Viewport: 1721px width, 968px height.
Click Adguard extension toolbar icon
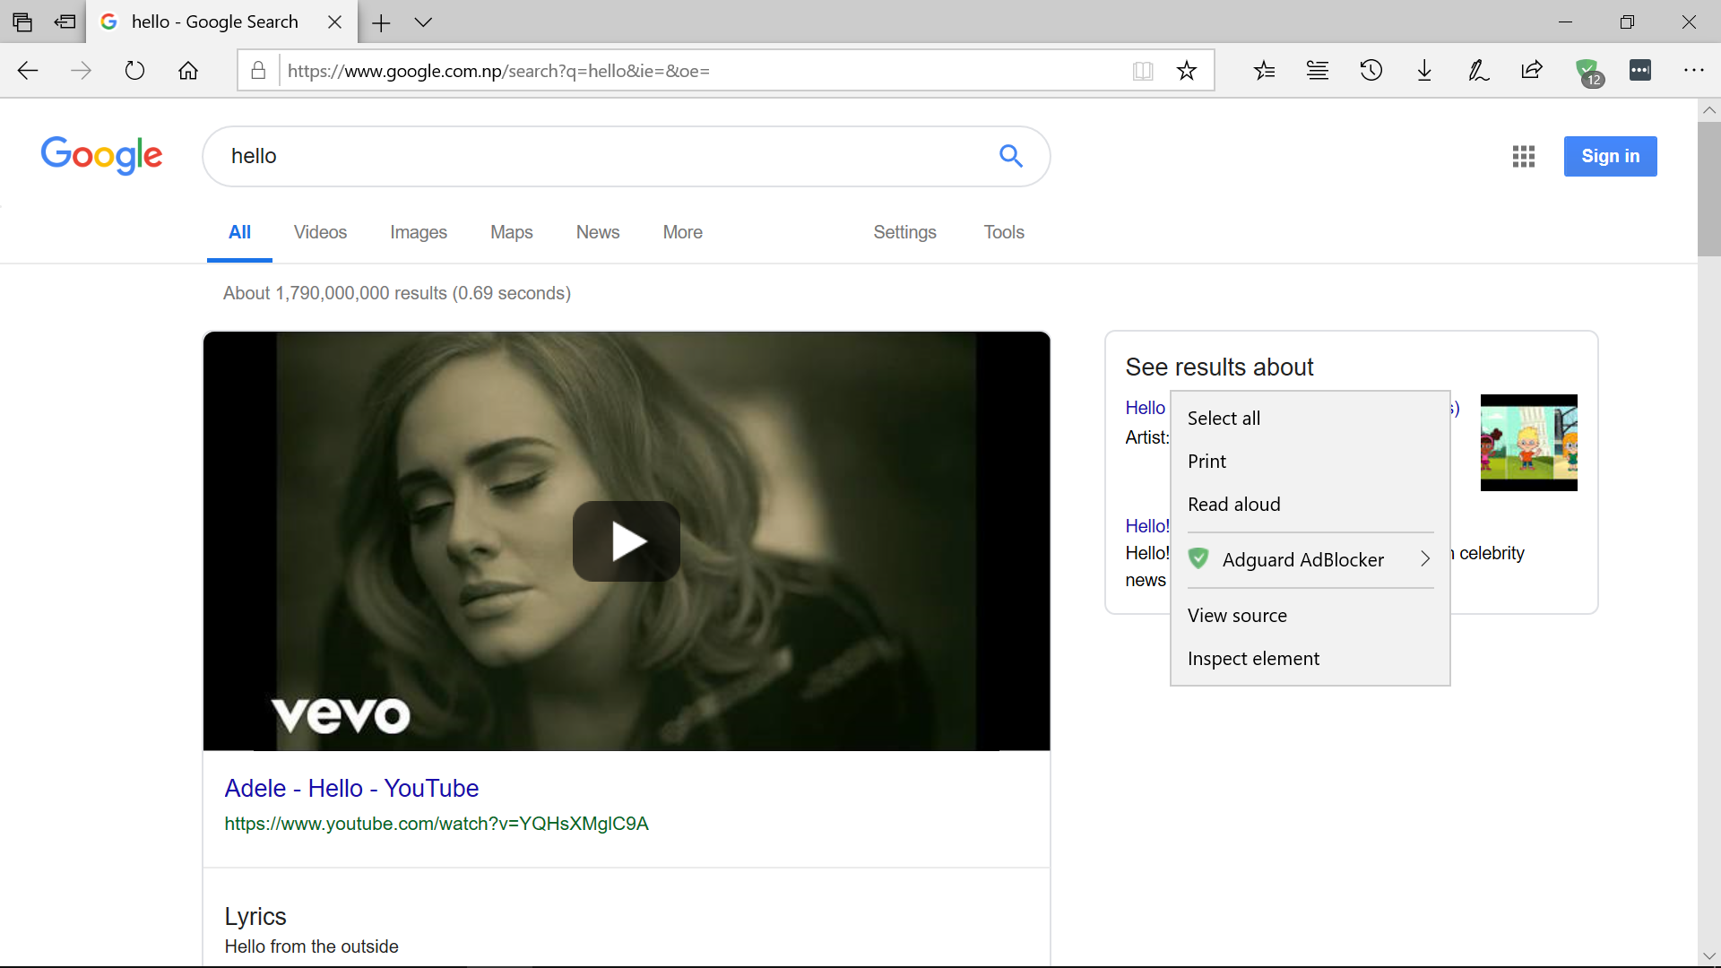[1588, 72]
